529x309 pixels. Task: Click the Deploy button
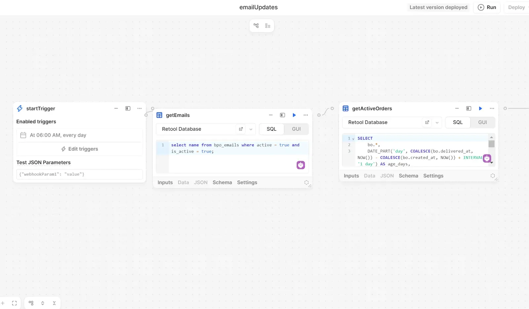[516, 7]
